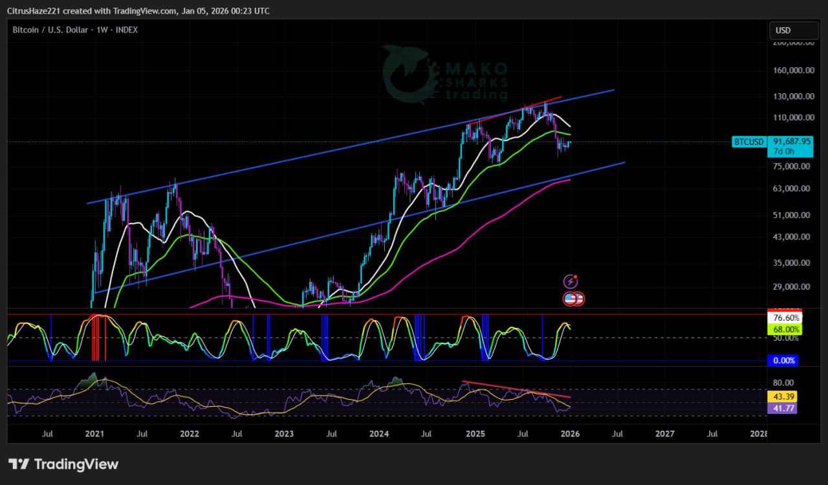828x485 pixels.
Task: Click the 110,000.00 level on price scale
Action: click(x=794, y=118)
